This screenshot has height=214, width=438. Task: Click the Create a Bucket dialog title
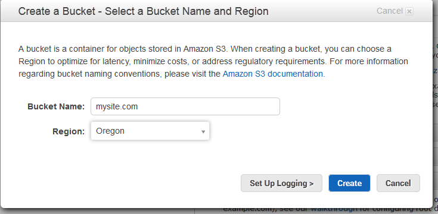143,11
